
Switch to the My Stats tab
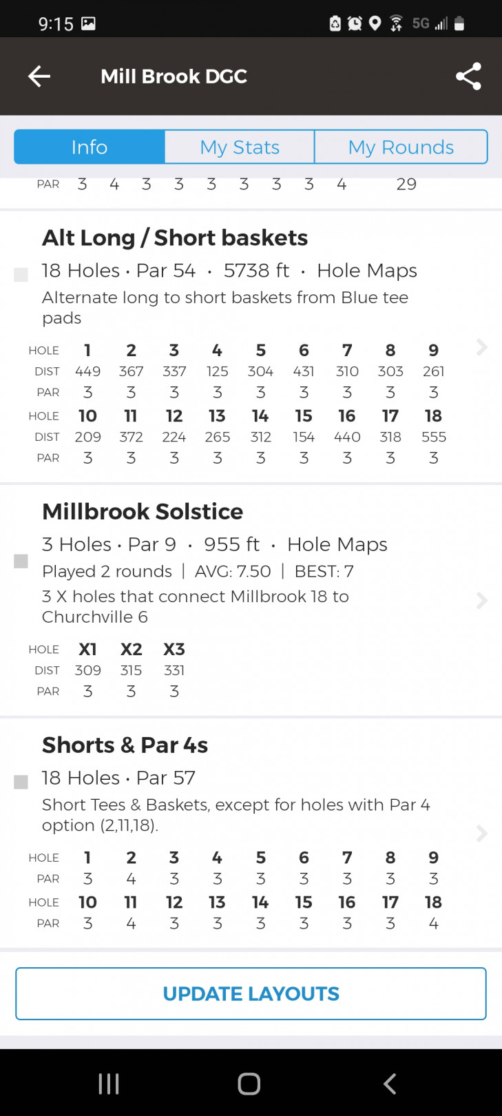pos(240,147)
